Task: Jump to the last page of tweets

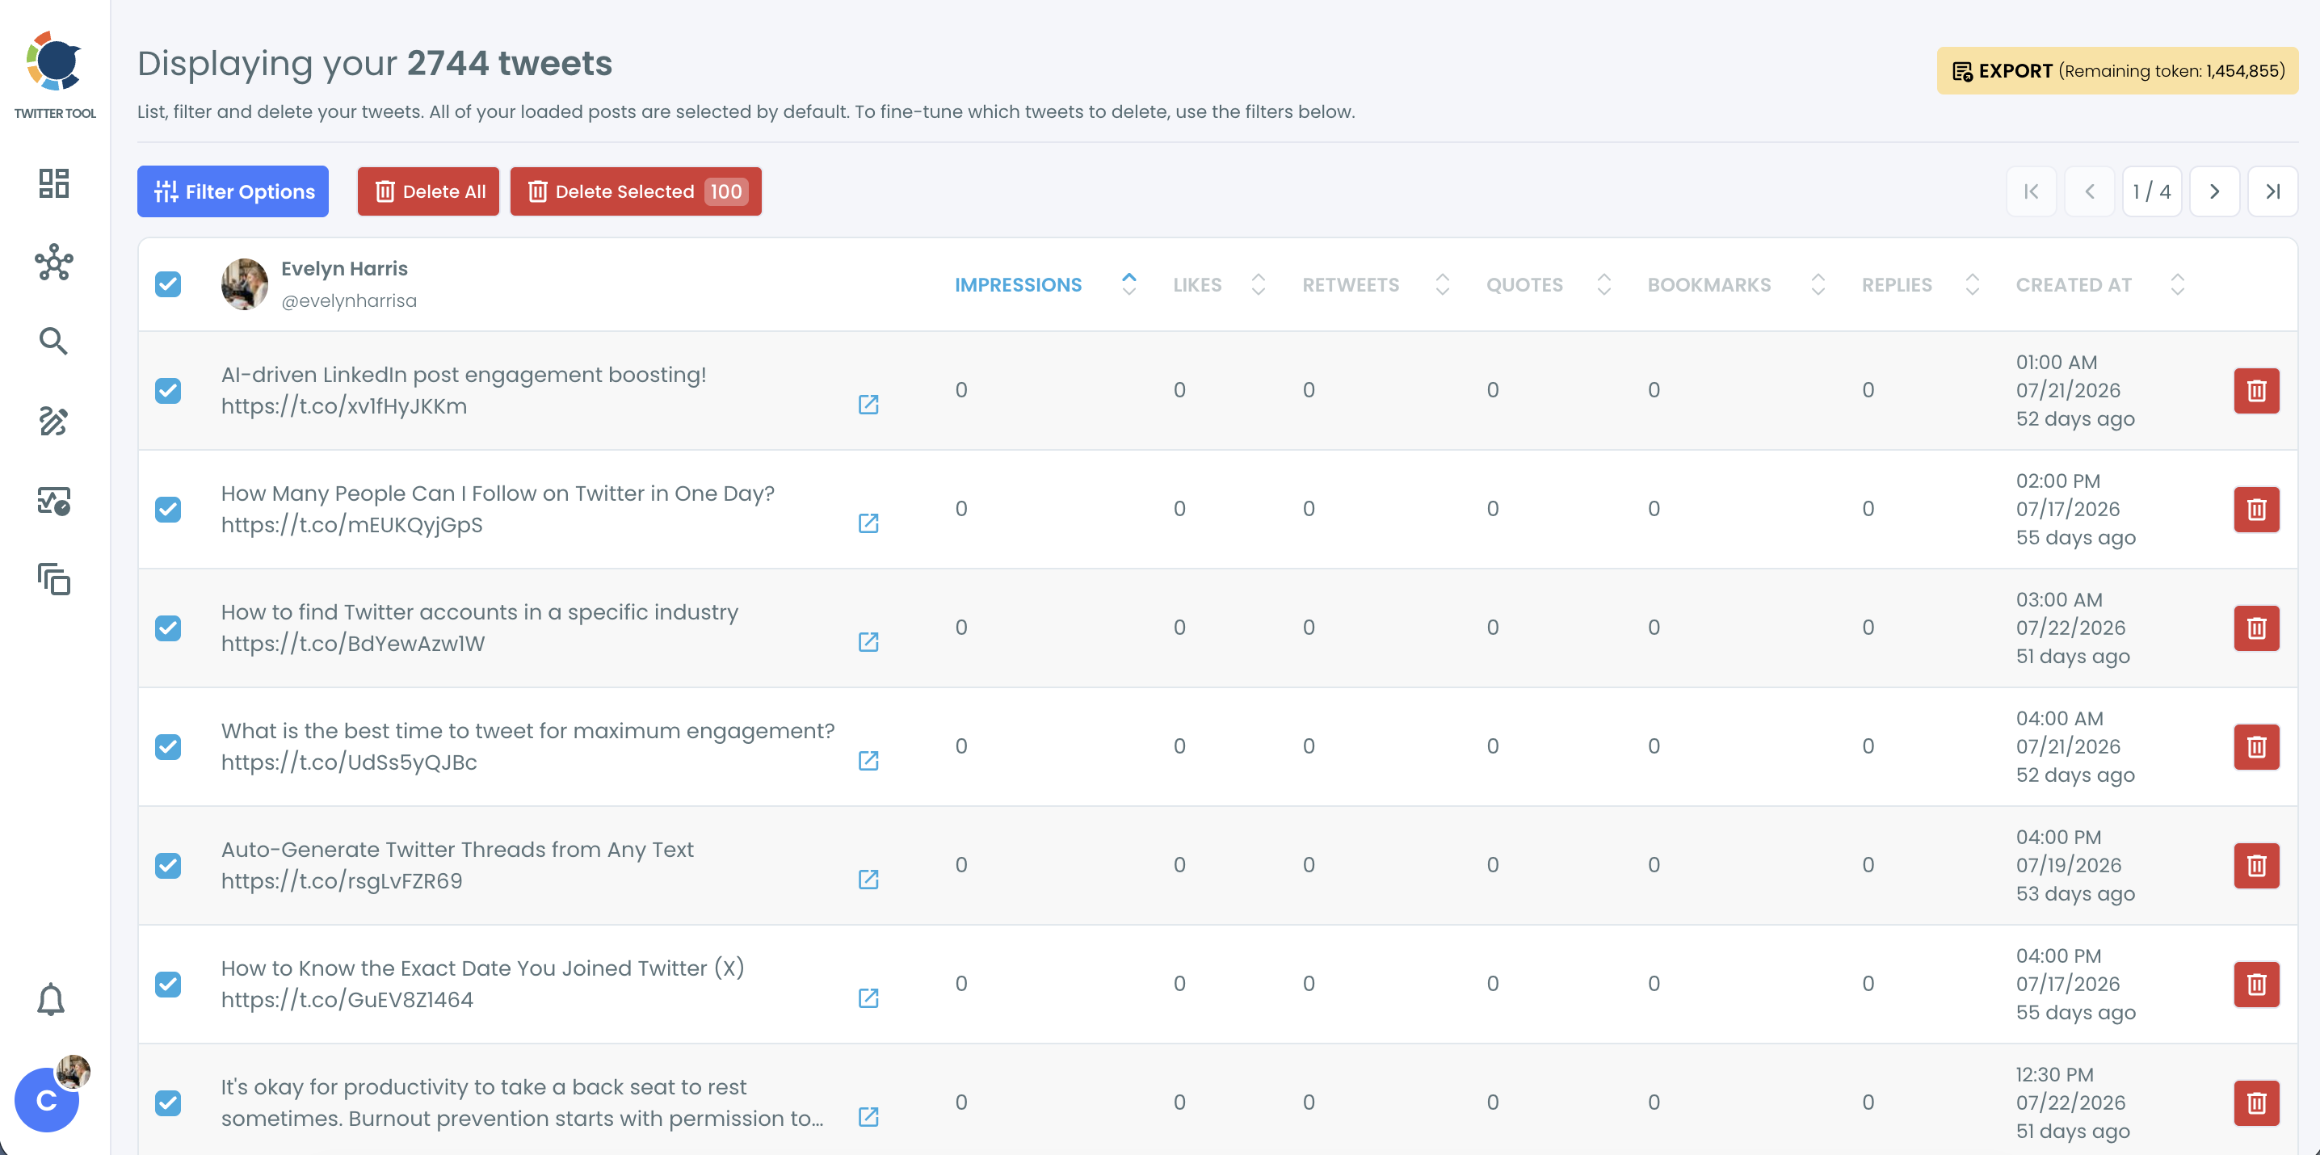Action: [x=2272, y=191]
